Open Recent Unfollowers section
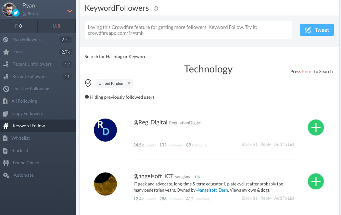The image size is (341, 215). pyautogui.click(x=38, y=64)
